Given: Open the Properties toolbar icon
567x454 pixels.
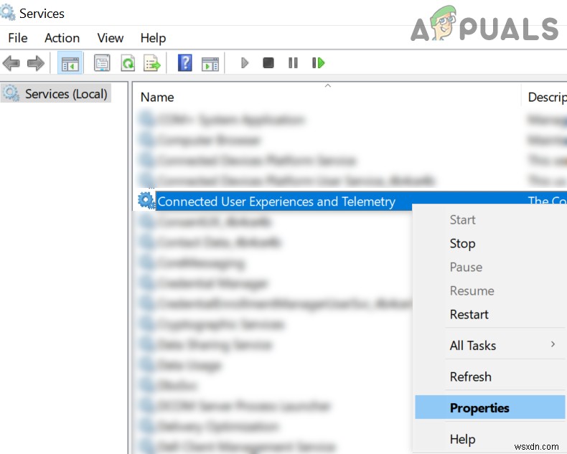Looking at the screenshot, I should (102, 63).
